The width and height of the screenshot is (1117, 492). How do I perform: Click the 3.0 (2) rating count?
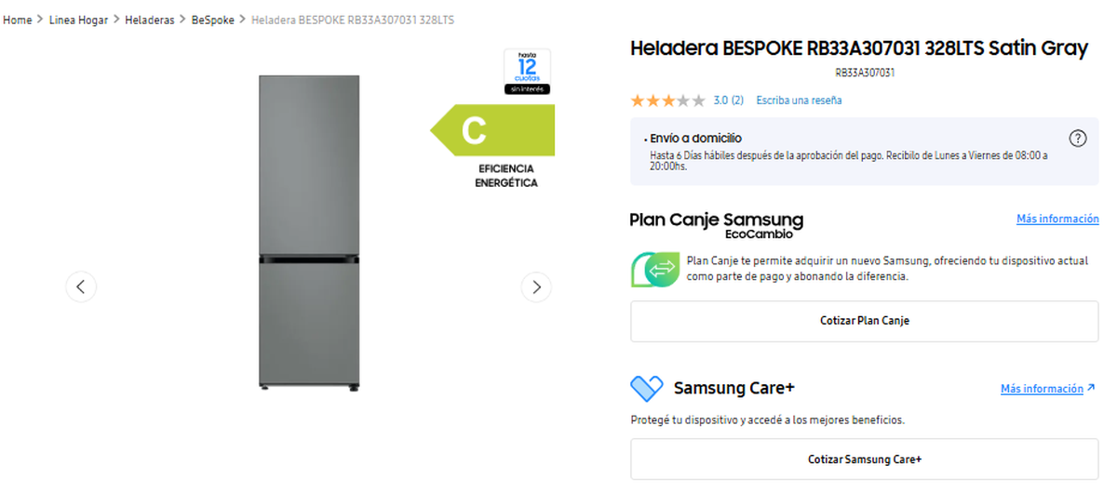pyautogui.click(x=728, y=100)
